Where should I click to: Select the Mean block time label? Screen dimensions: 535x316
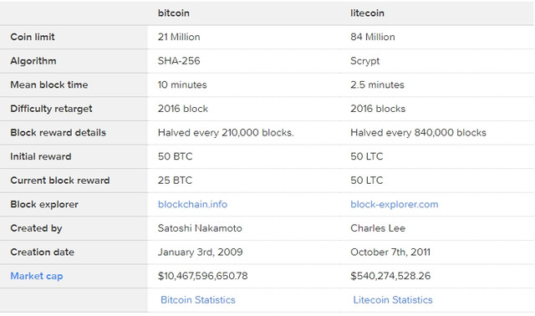click(49, 84)
